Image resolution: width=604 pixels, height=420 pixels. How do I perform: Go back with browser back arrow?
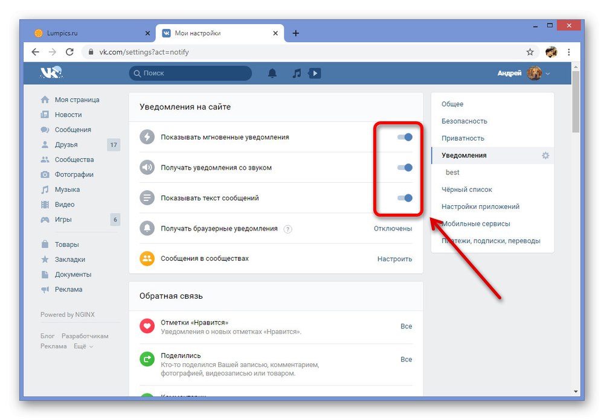point(36,52)
